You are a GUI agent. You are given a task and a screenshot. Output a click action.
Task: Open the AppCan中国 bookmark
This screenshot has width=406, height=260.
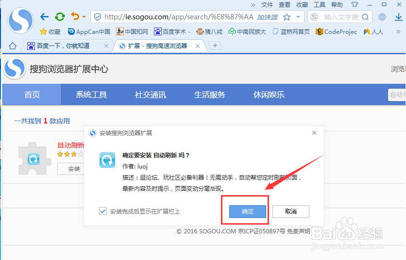(x=89, y=32)
